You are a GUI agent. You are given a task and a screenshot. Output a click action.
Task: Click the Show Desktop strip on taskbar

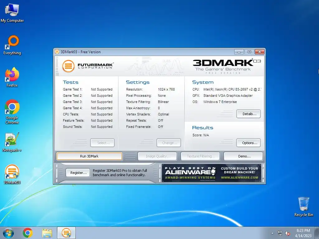tap(317, 233)
